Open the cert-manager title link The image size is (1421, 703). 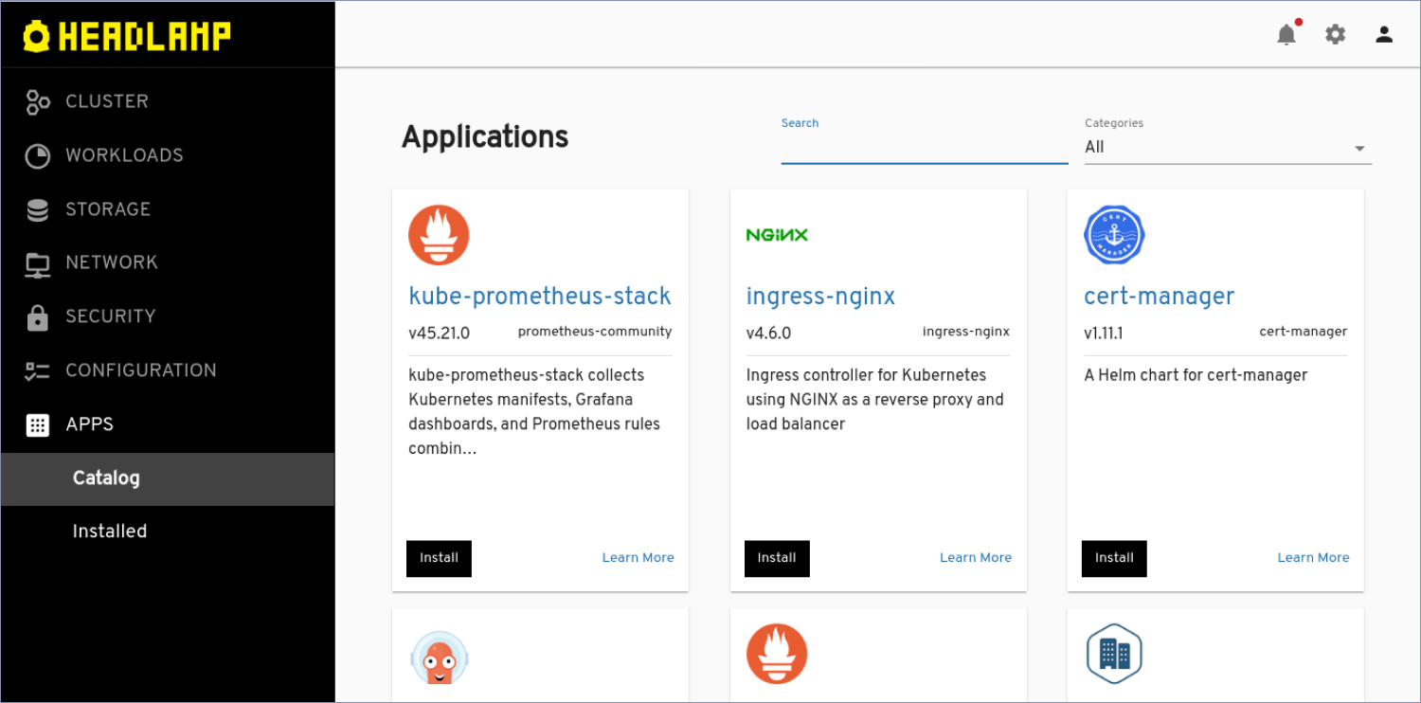point(1159,296)
